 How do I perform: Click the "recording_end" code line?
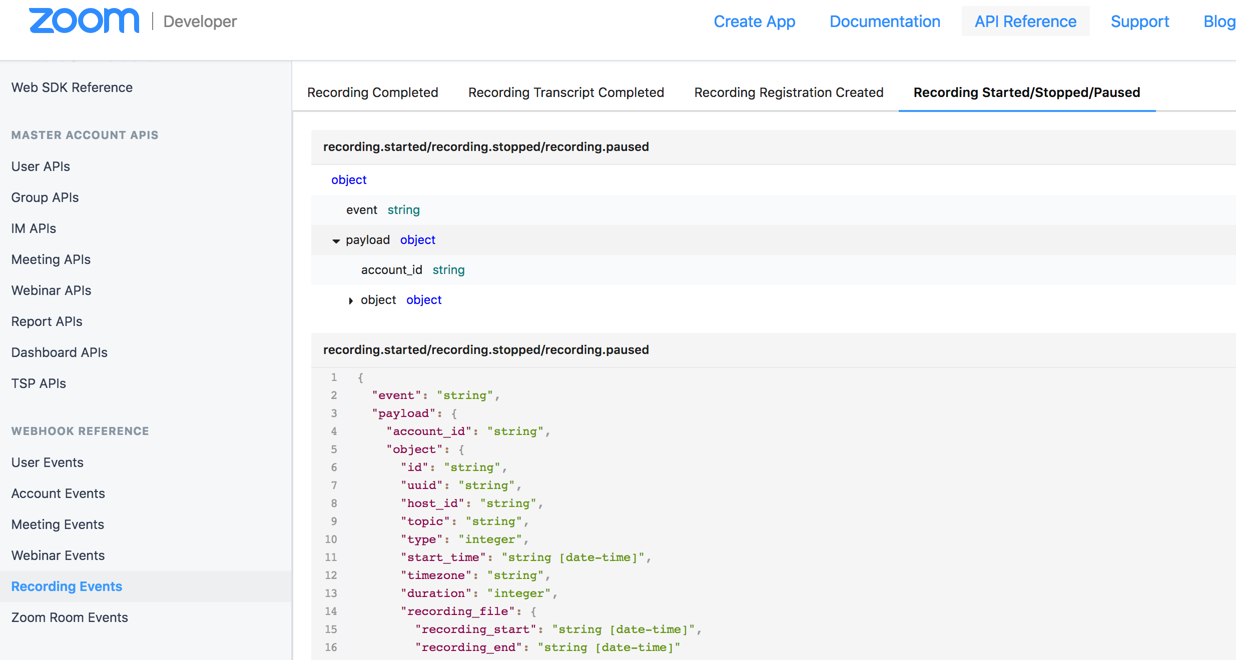point(548,647)
